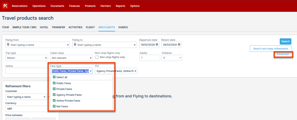Click Search and keep refinements button
The image size is (297, 120).
tap(270, 49)
